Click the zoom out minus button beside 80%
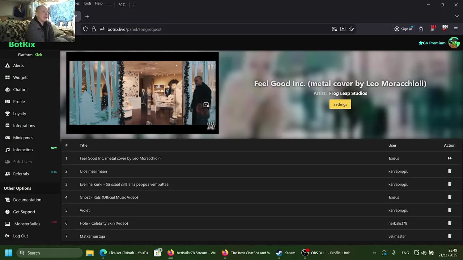Viewport: 463px width, 260px height. click(110, 5)
